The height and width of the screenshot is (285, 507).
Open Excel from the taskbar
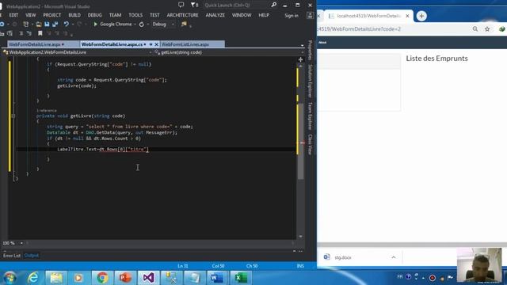[241, 278]
